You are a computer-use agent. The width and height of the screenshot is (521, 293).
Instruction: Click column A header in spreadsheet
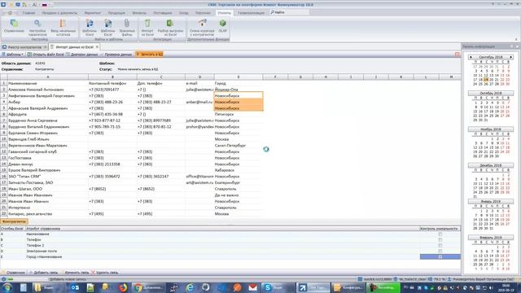tap(48, 77)
